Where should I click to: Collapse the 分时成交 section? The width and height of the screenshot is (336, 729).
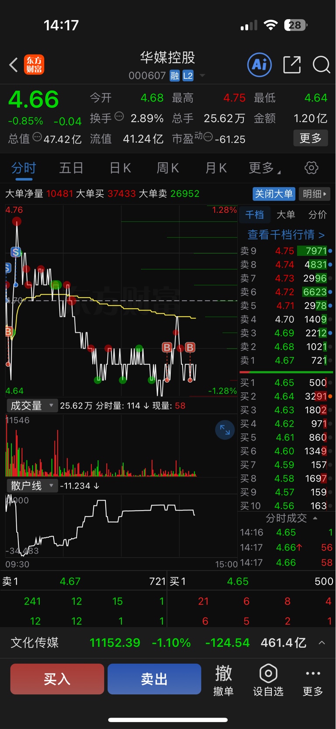pos(315,518)
